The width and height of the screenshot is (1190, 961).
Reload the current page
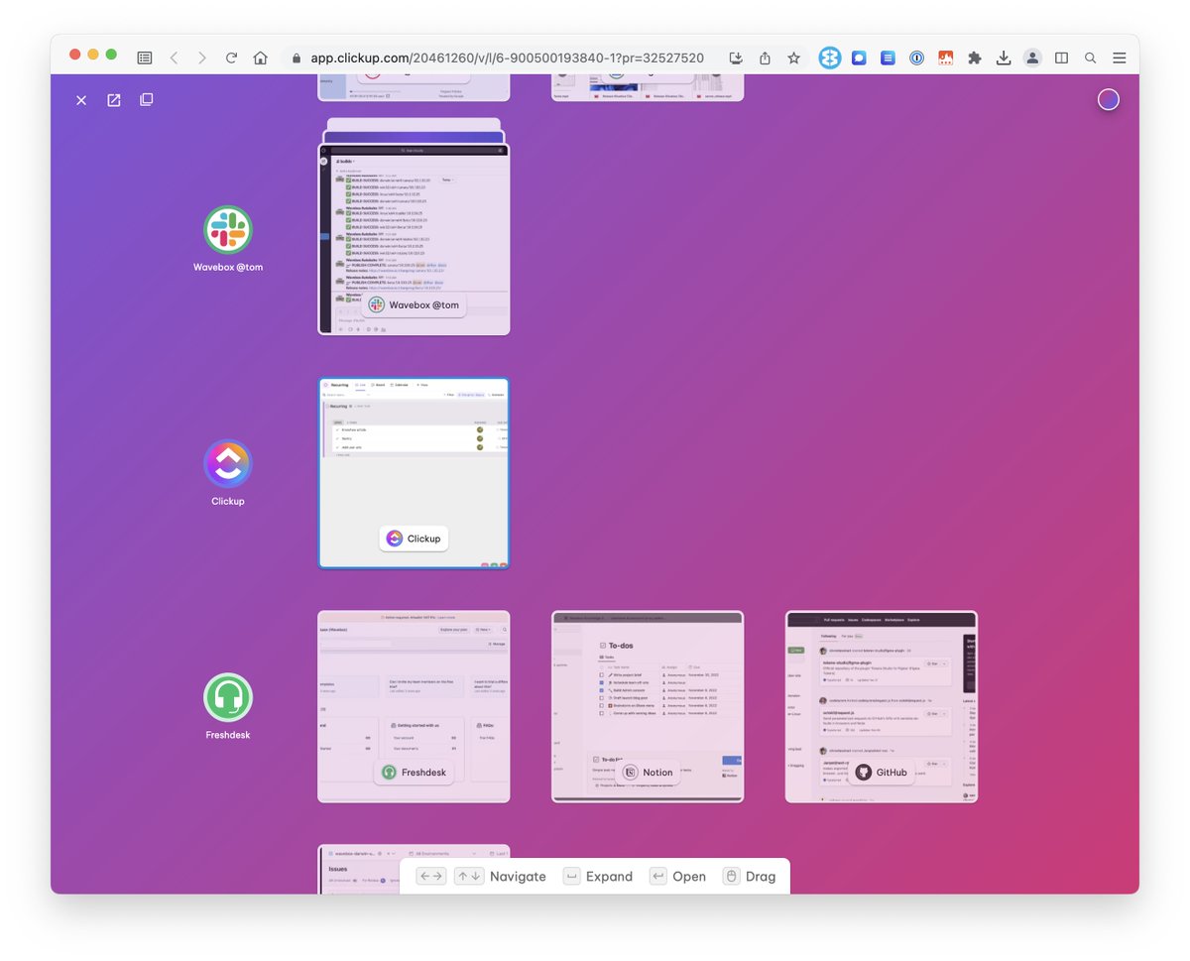[x=231, y=59]
